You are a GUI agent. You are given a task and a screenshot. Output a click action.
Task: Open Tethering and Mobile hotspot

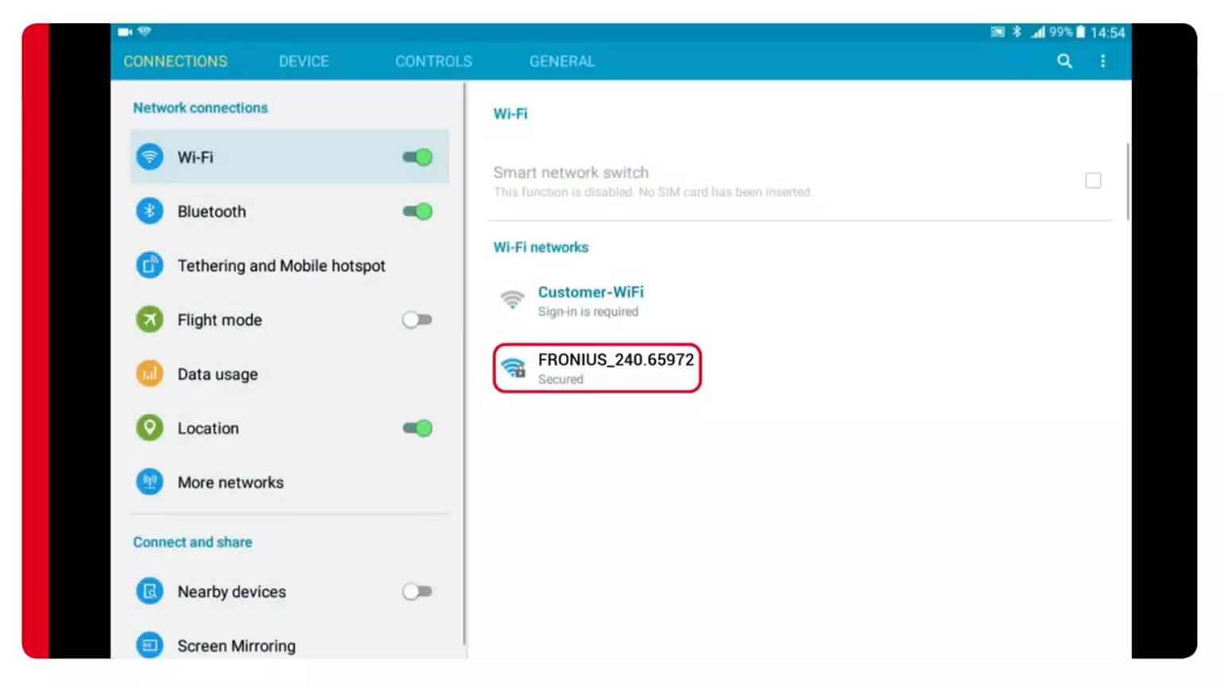click(x=149, y=265)
